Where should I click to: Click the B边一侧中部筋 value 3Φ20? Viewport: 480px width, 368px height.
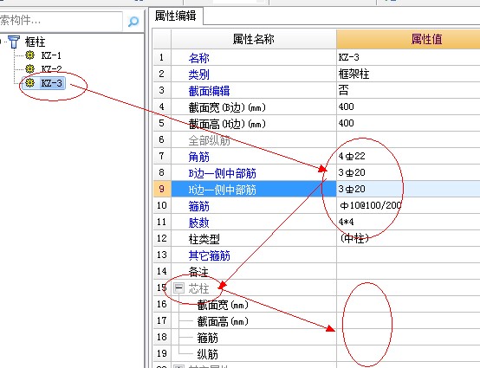click(x=408, y=173)
